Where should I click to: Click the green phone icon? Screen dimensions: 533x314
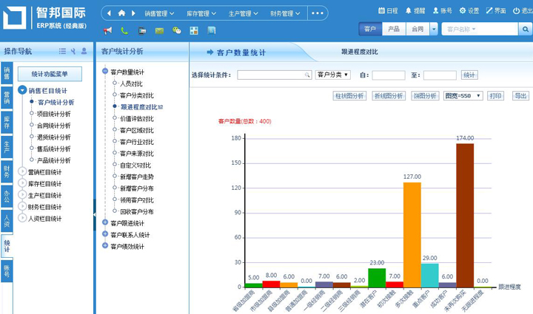point(124,30)
